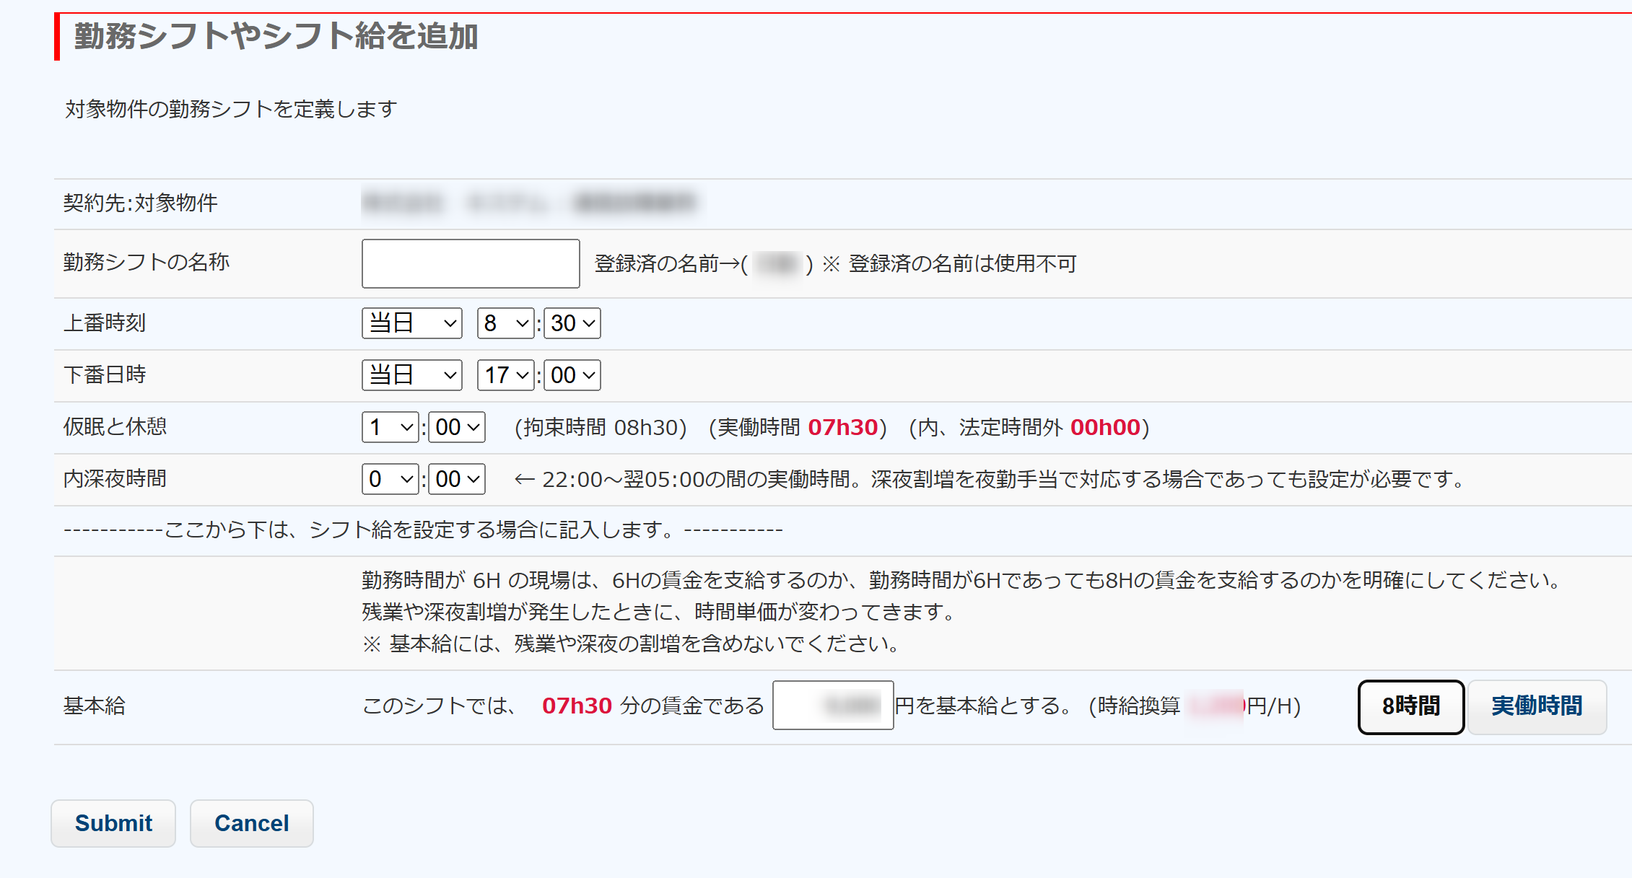Click the red 実働時間 07h30 value
1632x878 pixels.
pos(842,427)
